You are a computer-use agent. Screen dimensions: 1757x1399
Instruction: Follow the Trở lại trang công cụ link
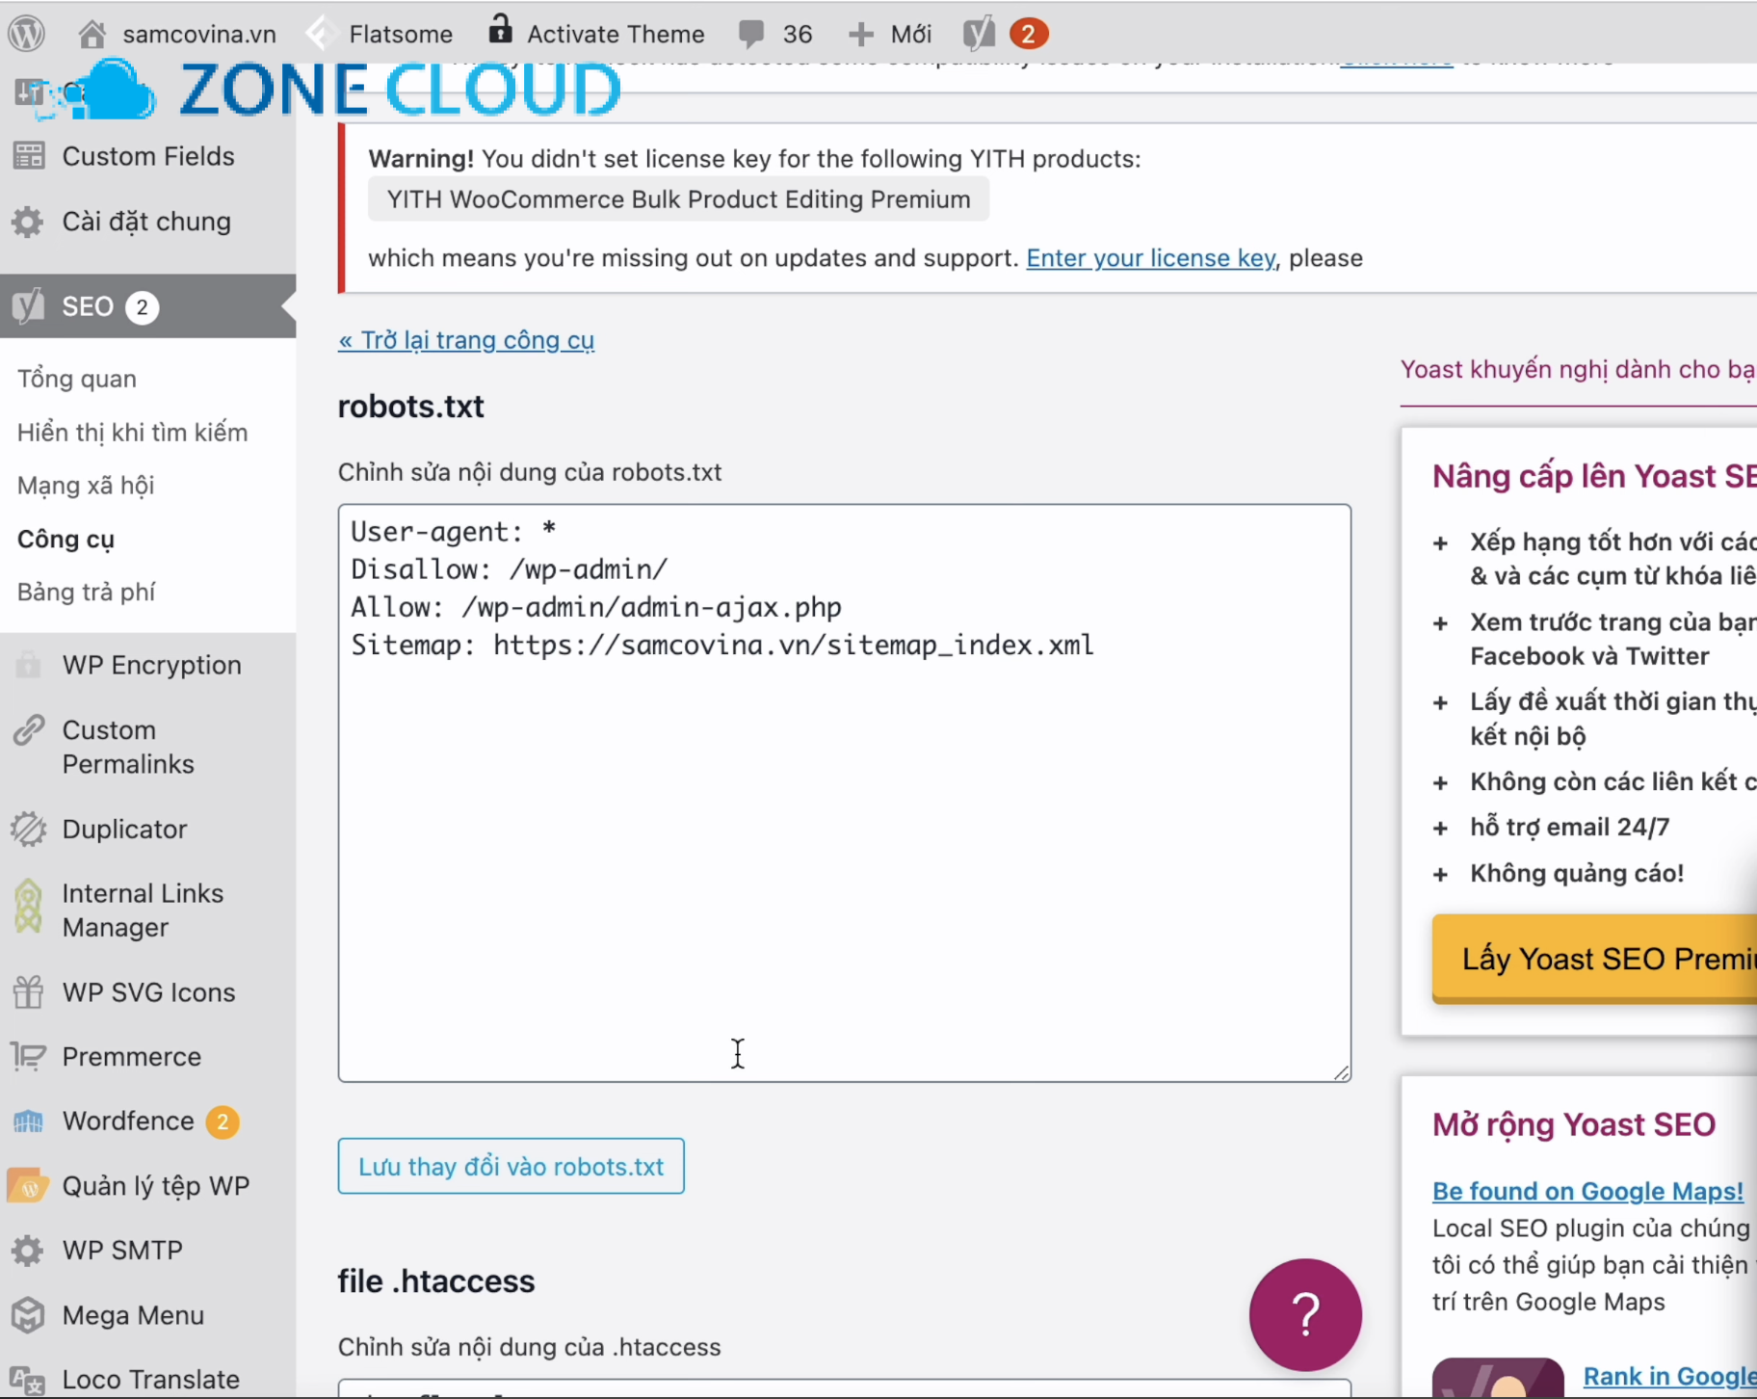pos(466,340)
